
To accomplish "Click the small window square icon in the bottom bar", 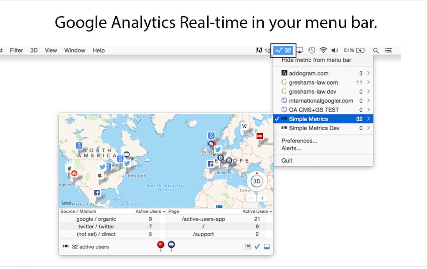I will pyautogui.click(x=248, y=246).
